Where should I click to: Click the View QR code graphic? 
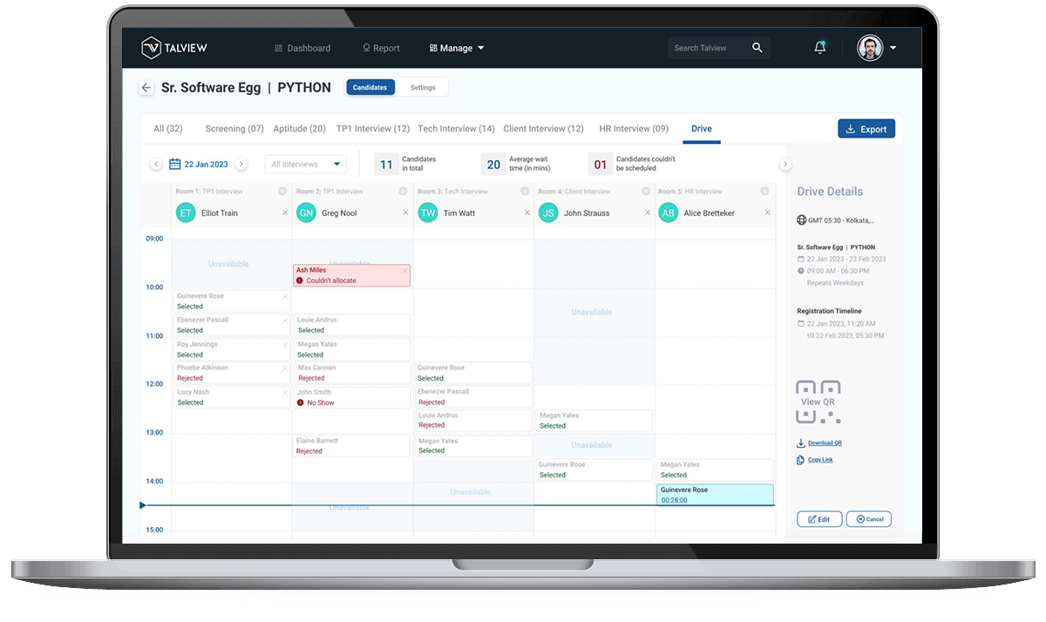pos(819,401)
